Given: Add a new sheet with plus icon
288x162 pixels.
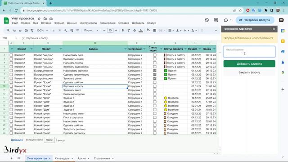Looking at the screenshot, I should [x=11, y=158].
